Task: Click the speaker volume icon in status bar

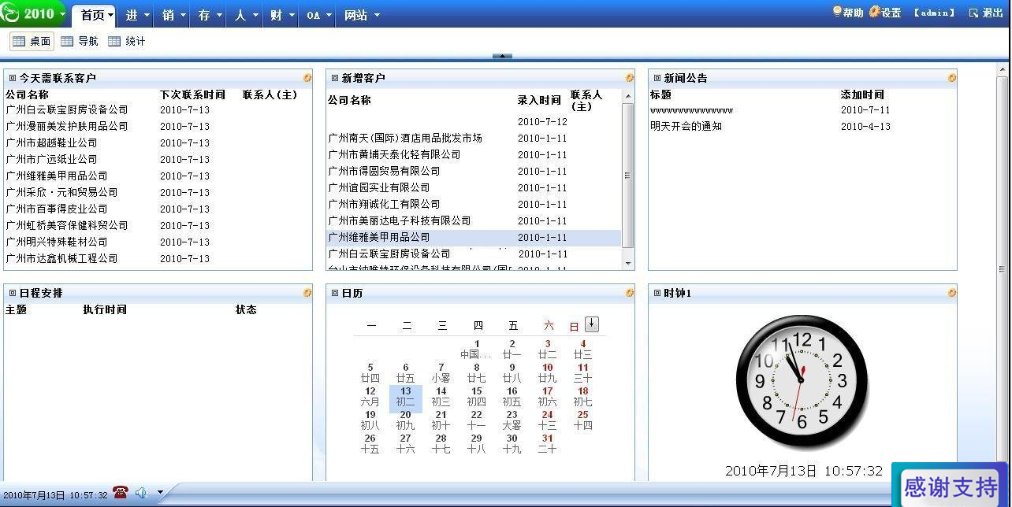Action: 141,493
